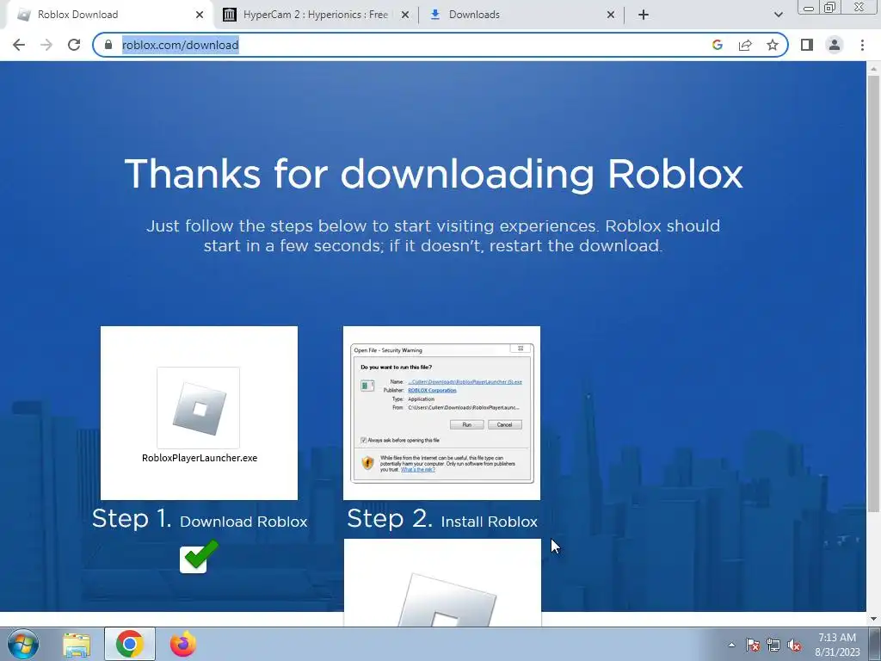Click the muted volume tray icon

tap(794, 646)
